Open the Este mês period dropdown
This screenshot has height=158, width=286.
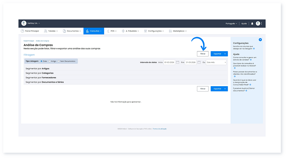(x=216, y=63)
